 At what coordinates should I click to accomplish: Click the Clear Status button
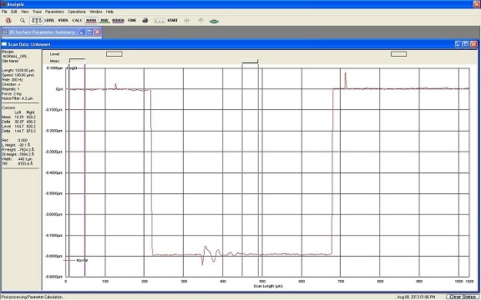462,297
